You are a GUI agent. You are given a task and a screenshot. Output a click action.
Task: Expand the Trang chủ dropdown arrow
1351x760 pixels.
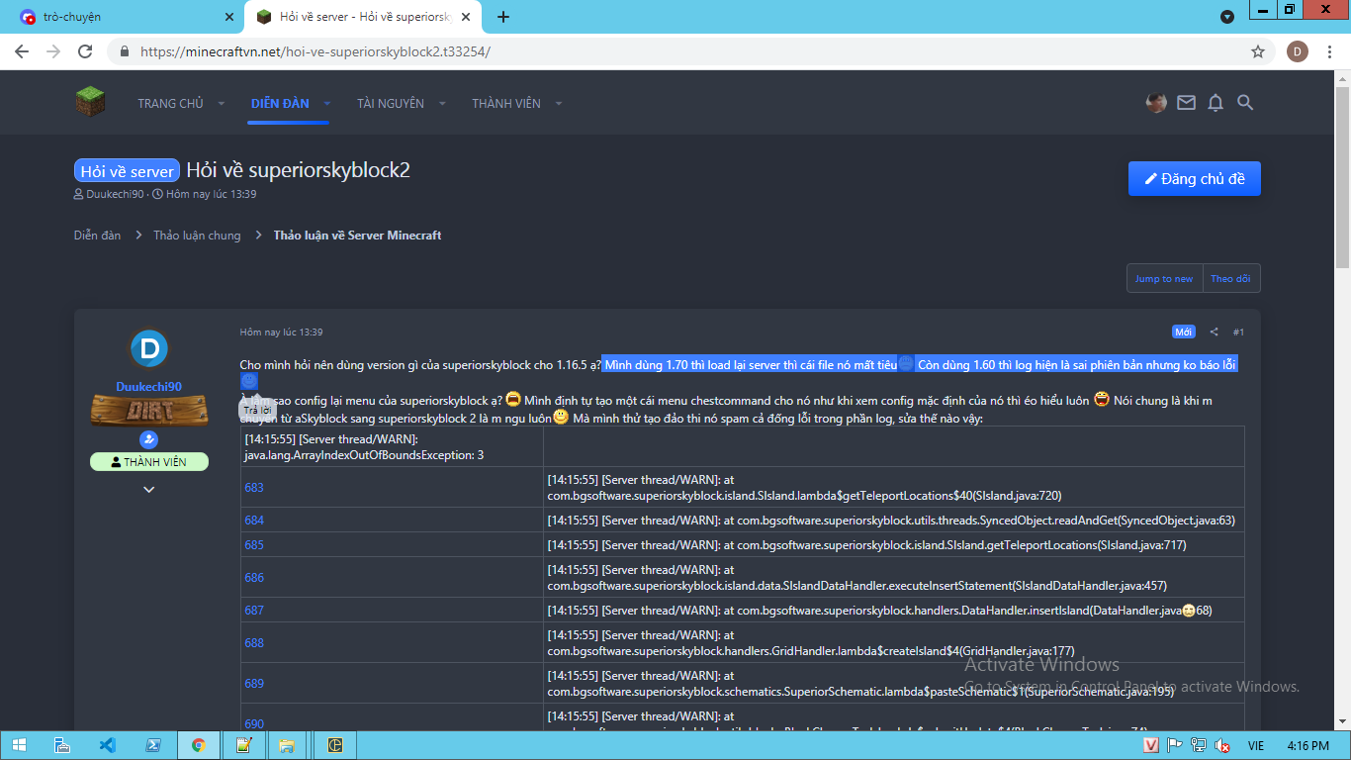click(x=222, y=104)
